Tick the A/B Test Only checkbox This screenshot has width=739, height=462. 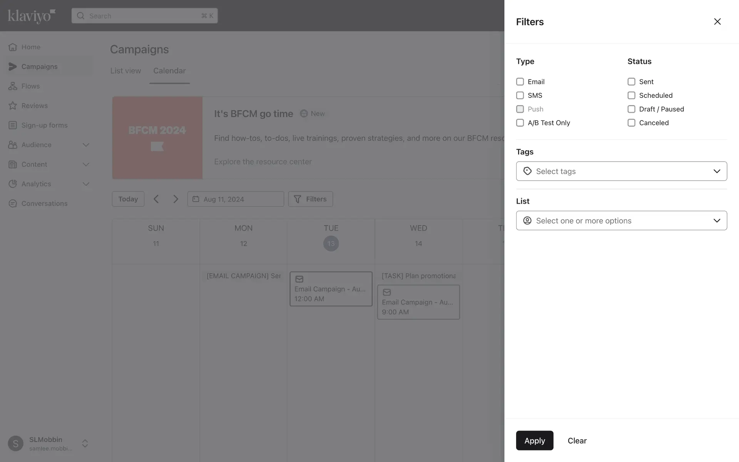point(520,123)
